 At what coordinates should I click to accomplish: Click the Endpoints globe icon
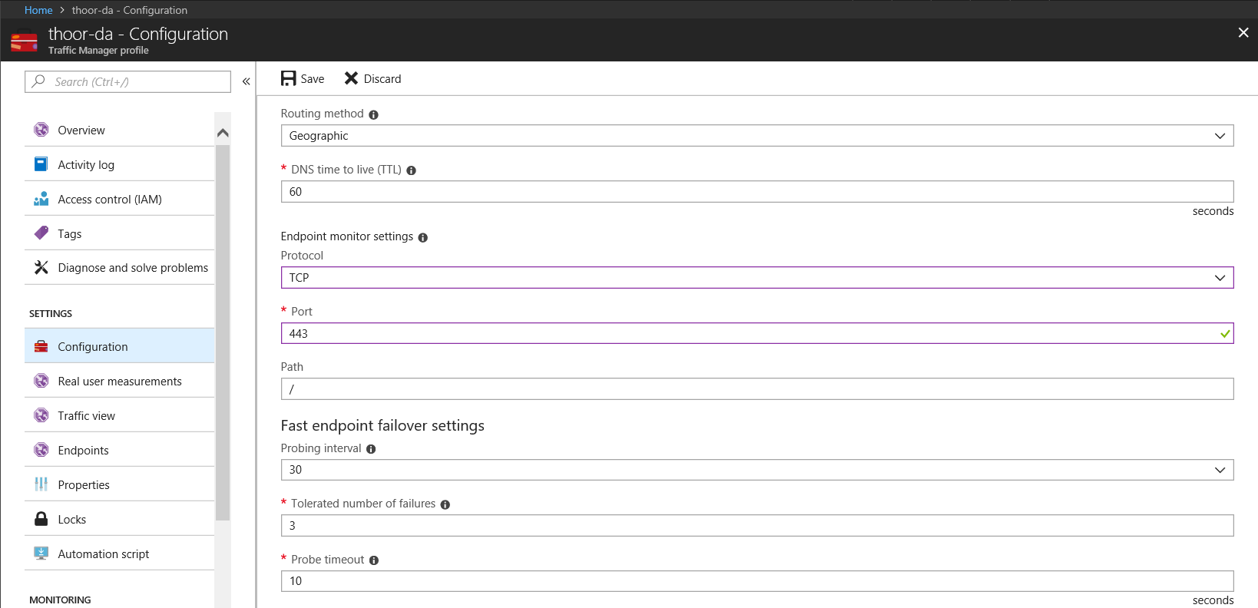[41, 450]
